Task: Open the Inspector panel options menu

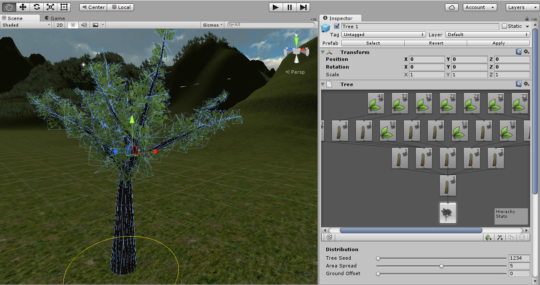Action: pyautogui.click(x=534, y=19)
